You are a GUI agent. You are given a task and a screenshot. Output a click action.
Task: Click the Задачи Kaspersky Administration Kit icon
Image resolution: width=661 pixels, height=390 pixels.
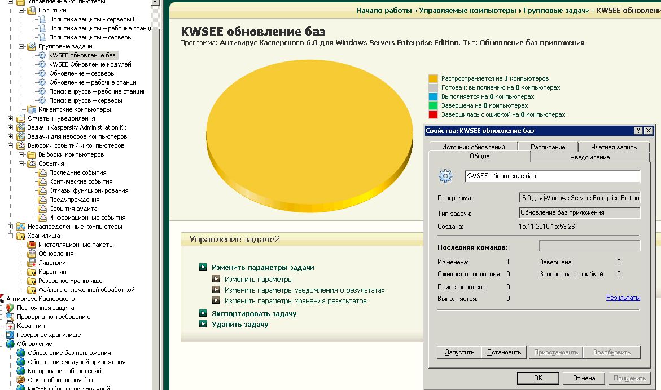click(21, 127)
